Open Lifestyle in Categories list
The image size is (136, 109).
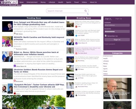(106, 61)
